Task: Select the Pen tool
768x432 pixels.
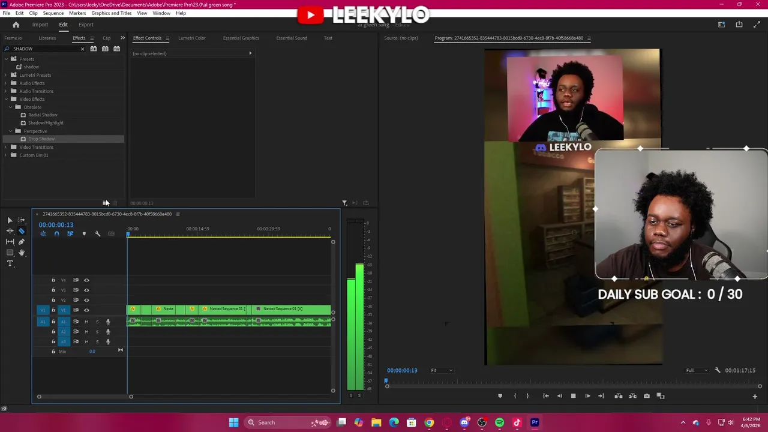Action: tap(22, 242)
